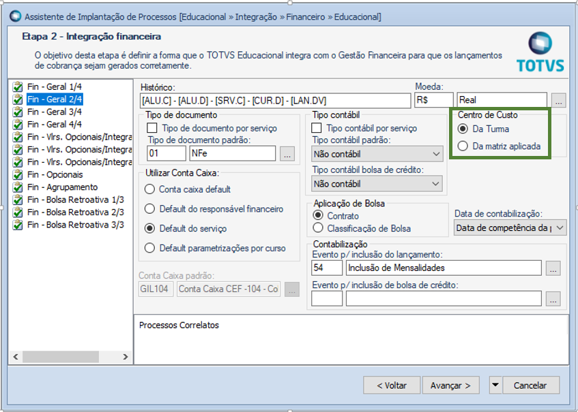
Task: Select Default parametrizações por curso option
Action: (x=149, y=249)
